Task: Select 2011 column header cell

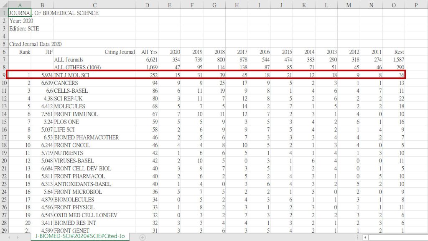Action: (x=371, y=52)
